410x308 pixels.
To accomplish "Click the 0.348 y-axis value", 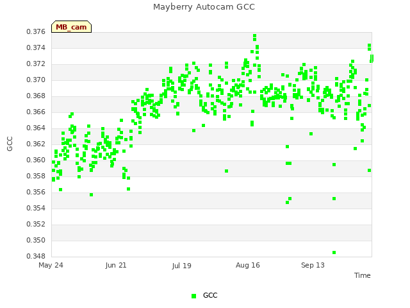I will [36, 256].
